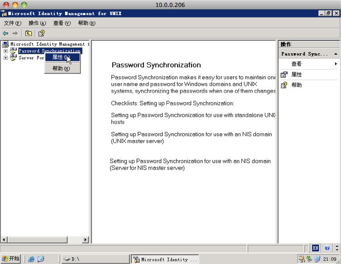Screen dimensions: 341x264
Task: Click the Password Sync... actions section header
Action: click(309, 54)
